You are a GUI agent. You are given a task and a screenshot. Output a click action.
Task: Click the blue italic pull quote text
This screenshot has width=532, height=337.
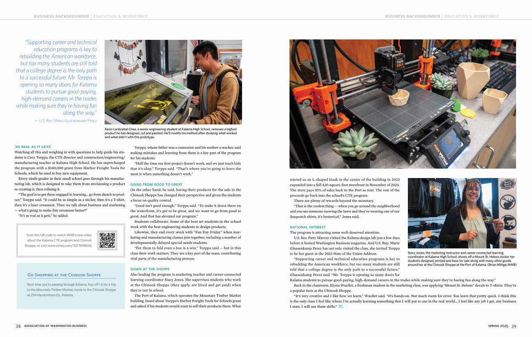click(x=57, y=77)
